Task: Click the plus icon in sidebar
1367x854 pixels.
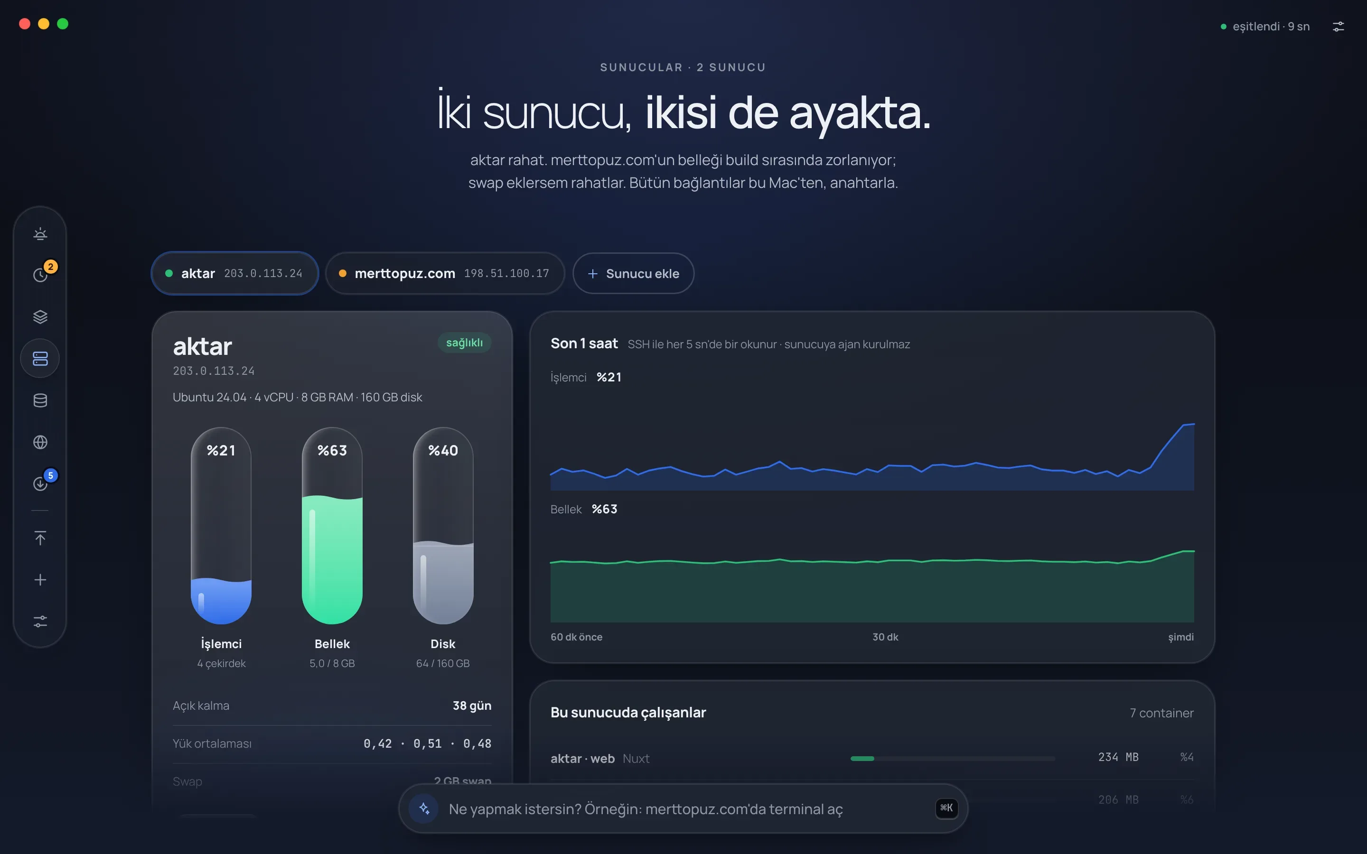Action: [40, 579]
